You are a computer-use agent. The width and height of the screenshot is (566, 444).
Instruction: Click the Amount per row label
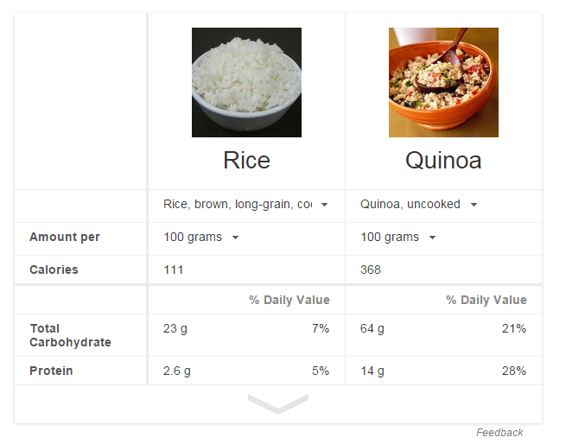[65, 237]
